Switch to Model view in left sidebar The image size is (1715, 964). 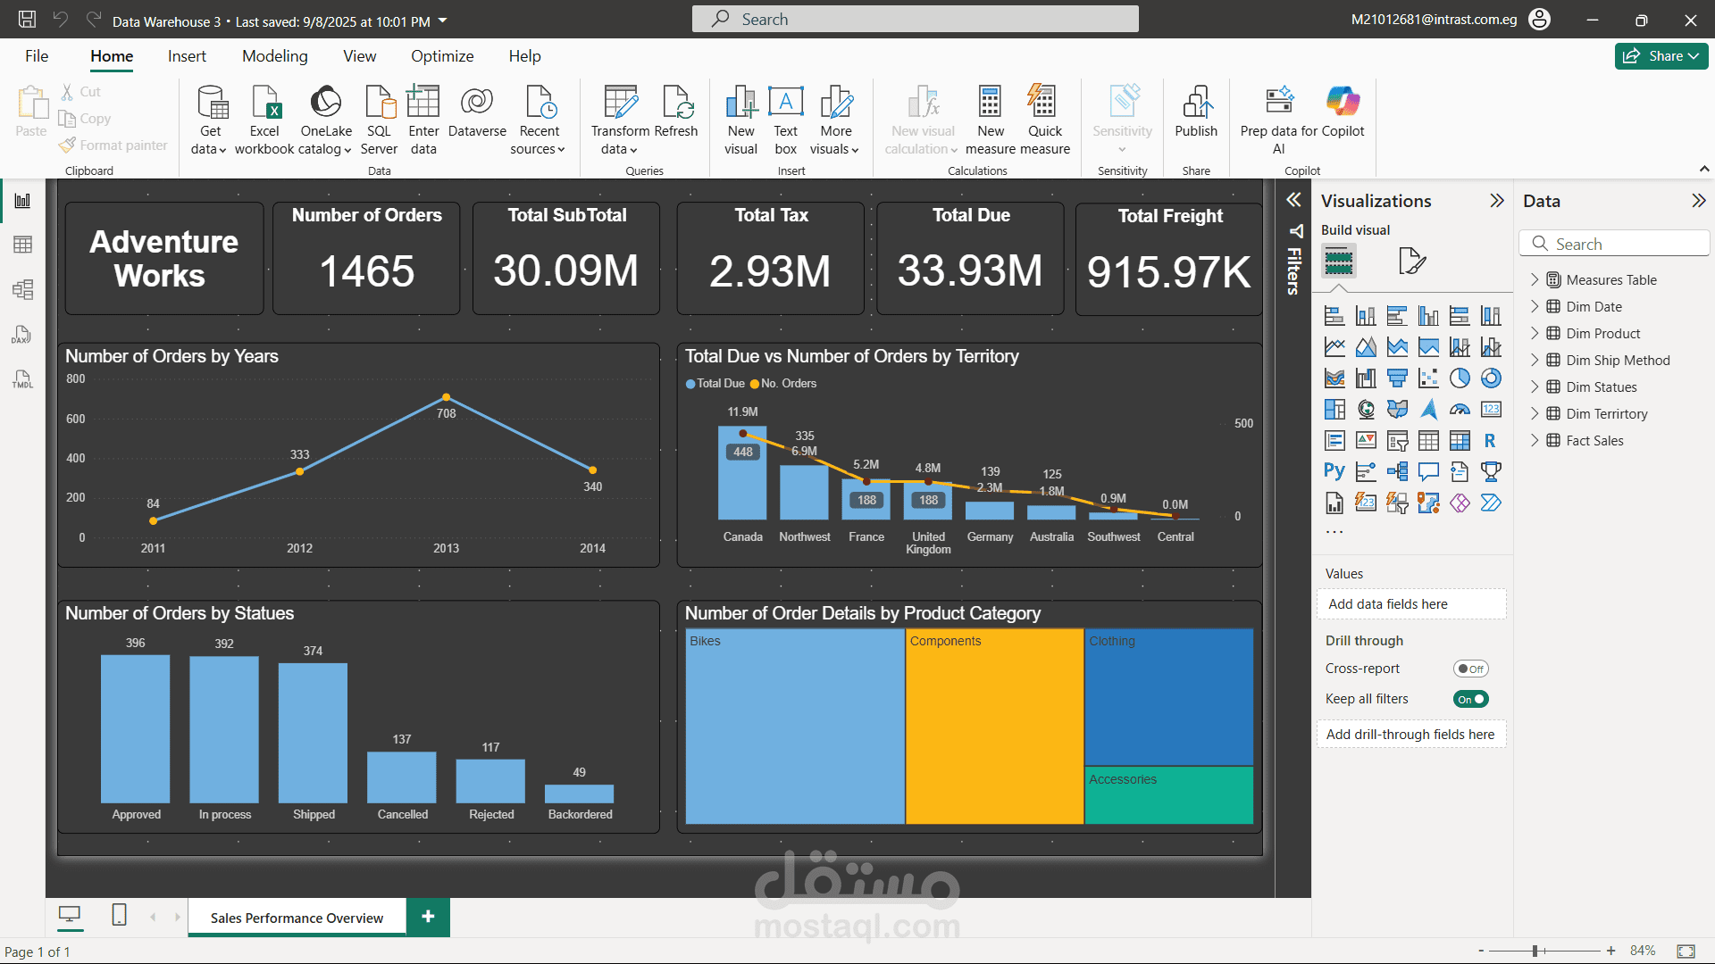(23, 289)
